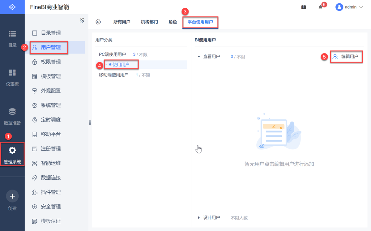Click the 插件管理 puzzle icon
The height and width of the screenshot is (231, 371).
(35, 192)
